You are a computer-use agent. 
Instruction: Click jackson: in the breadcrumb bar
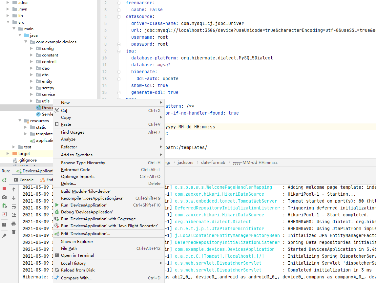click(x=185, y=163)
